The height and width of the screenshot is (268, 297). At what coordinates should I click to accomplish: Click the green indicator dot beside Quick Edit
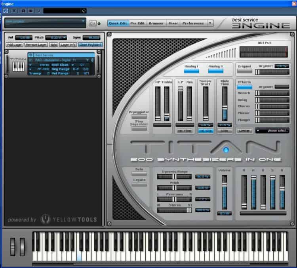tap(99, 23)
